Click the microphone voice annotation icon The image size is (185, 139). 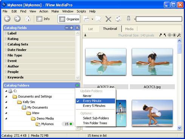(x=128, y=19)
